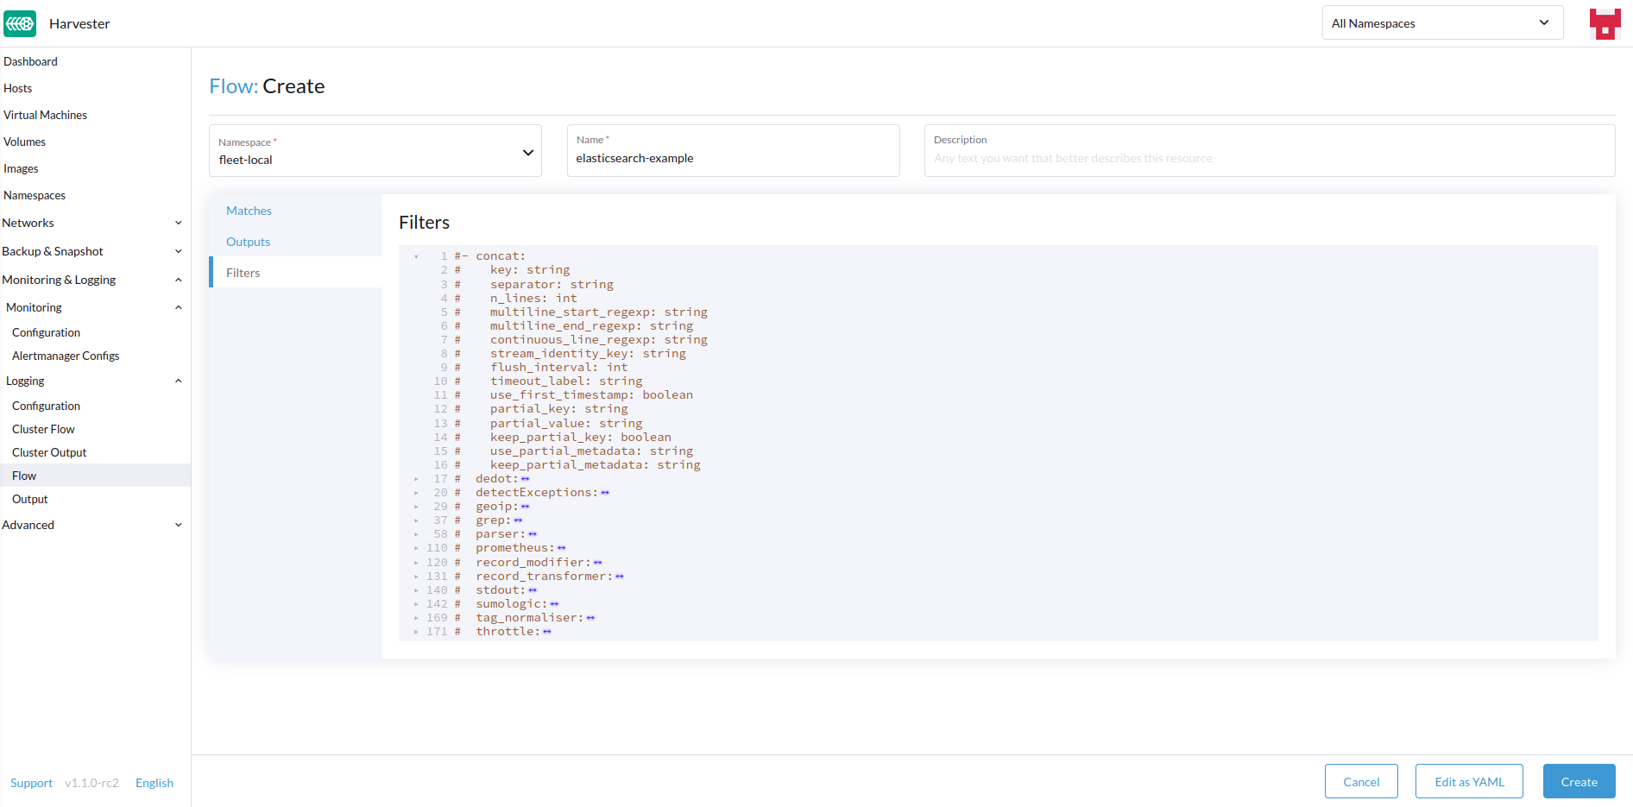Switch to the Outputs tab

[248, 242]
